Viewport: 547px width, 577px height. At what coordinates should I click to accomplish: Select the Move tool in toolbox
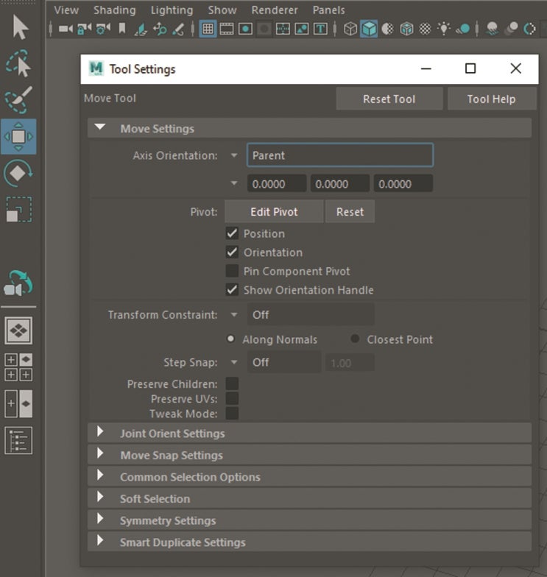click(x=19, y=137)
